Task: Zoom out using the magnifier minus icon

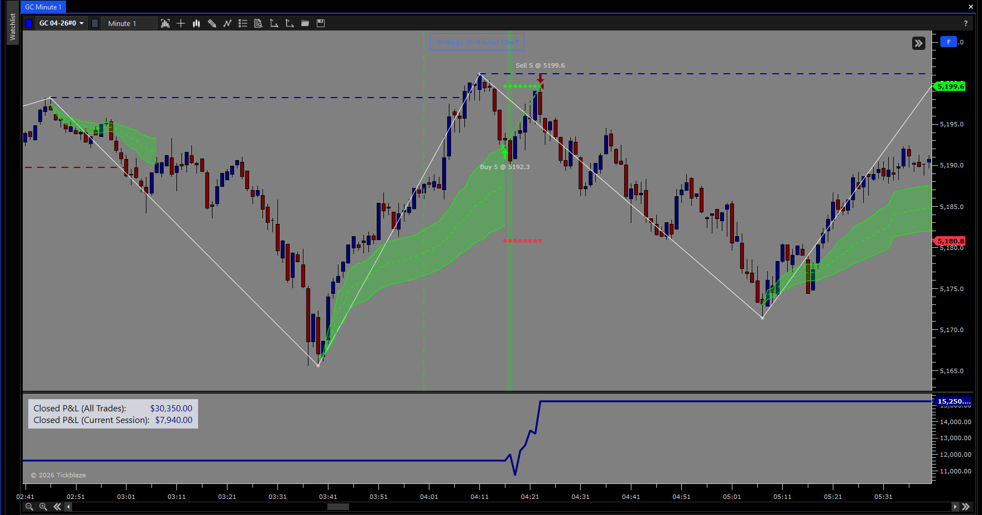Action: [29, 507]
